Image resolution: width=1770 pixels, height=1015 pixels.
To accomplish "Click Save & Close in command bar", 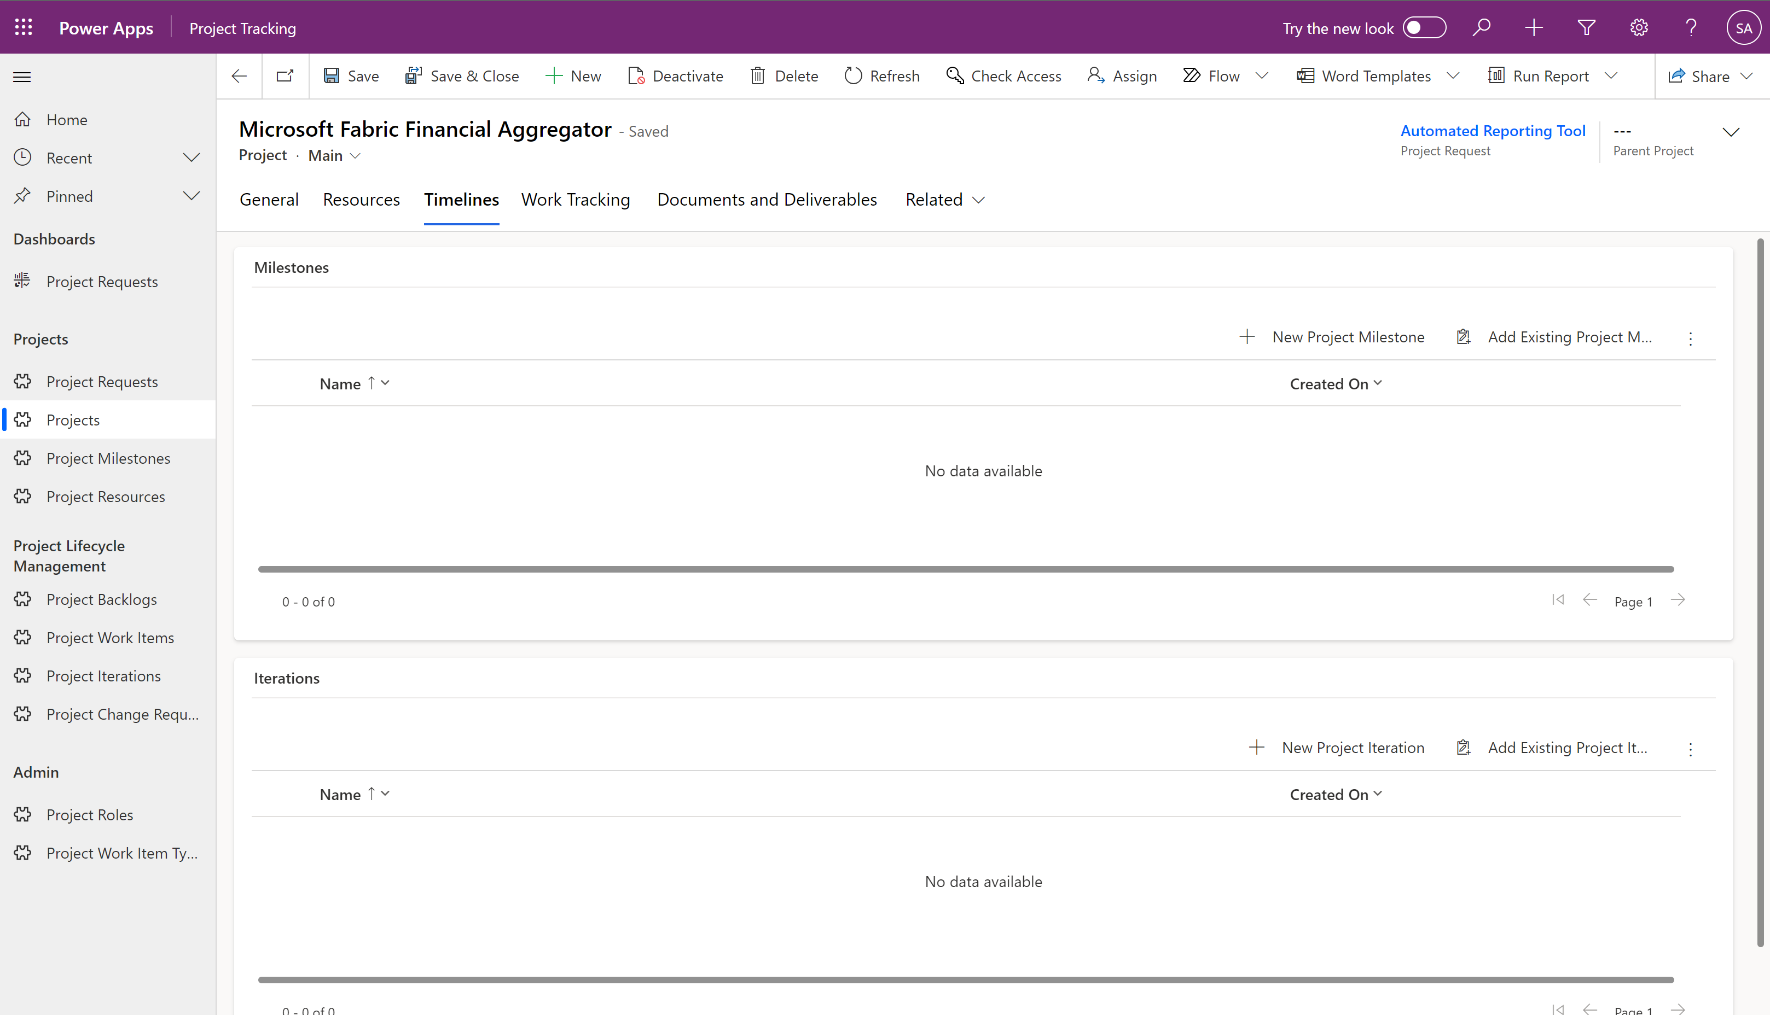I will pos(462,76).
